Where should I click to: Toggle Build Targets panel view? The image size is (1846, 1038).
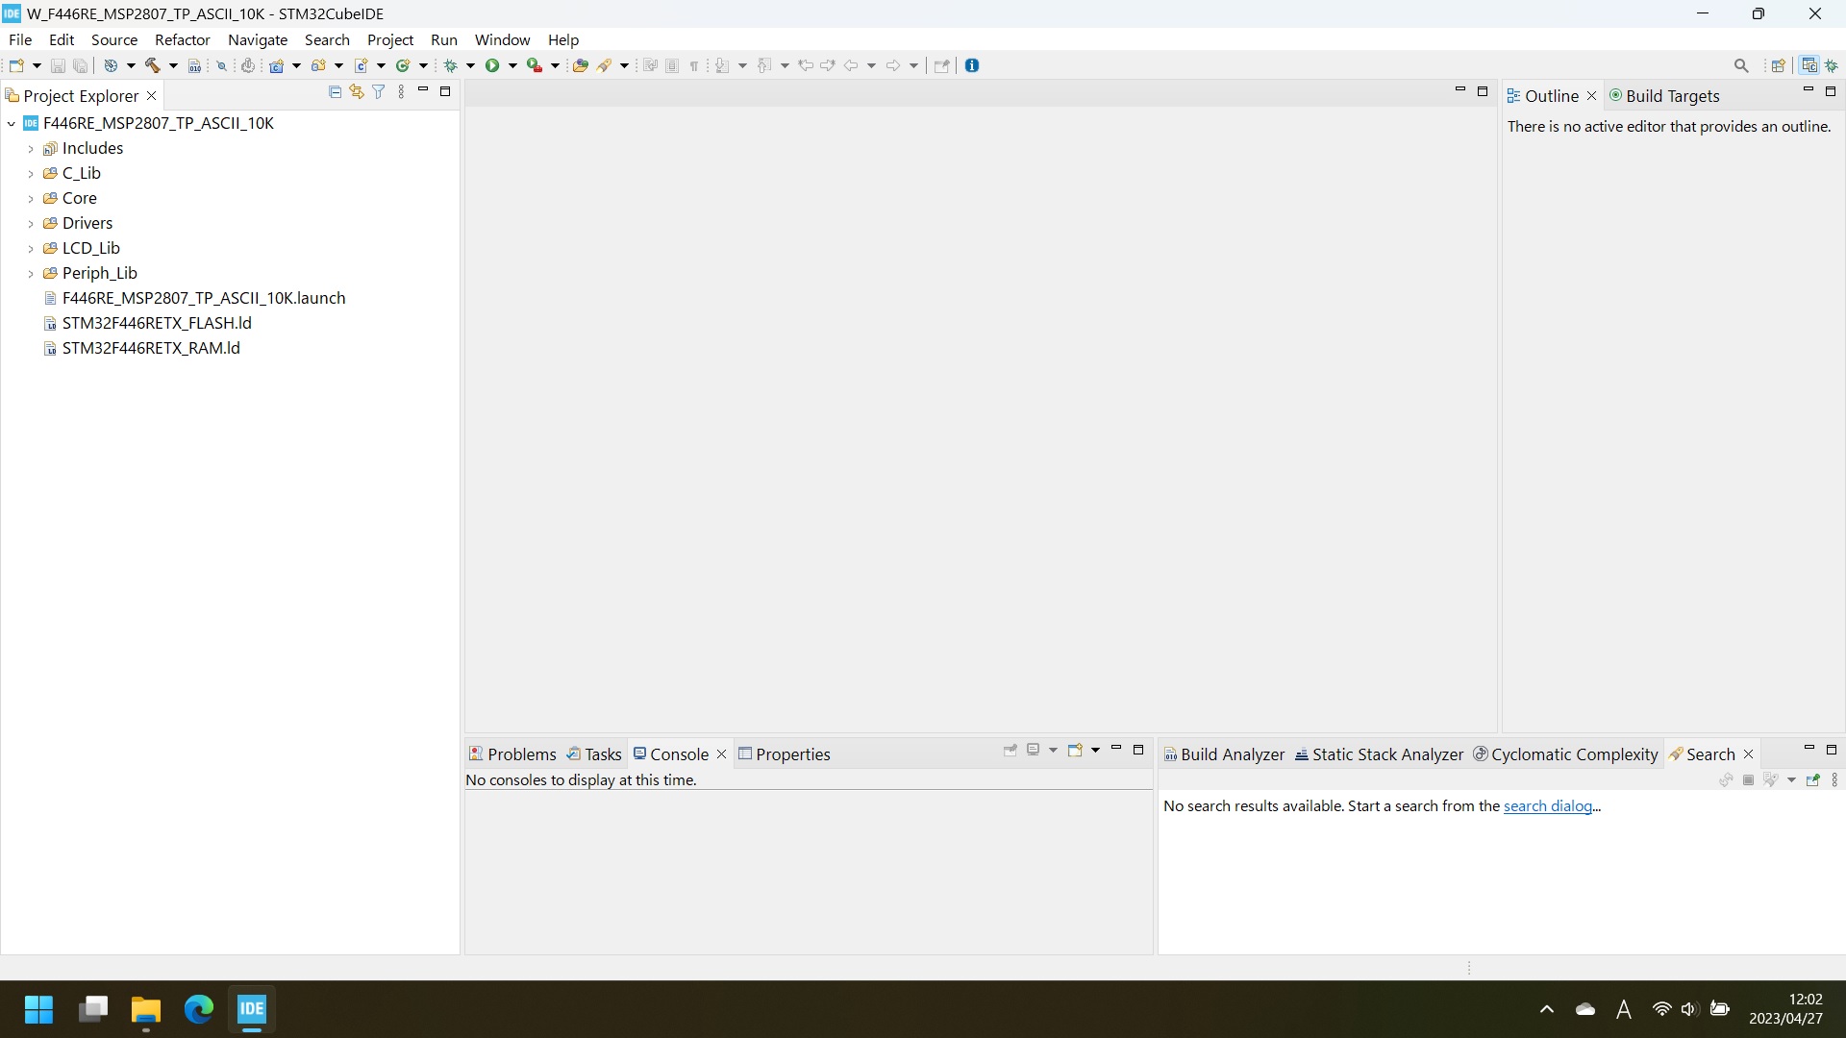click(1668, 95)
